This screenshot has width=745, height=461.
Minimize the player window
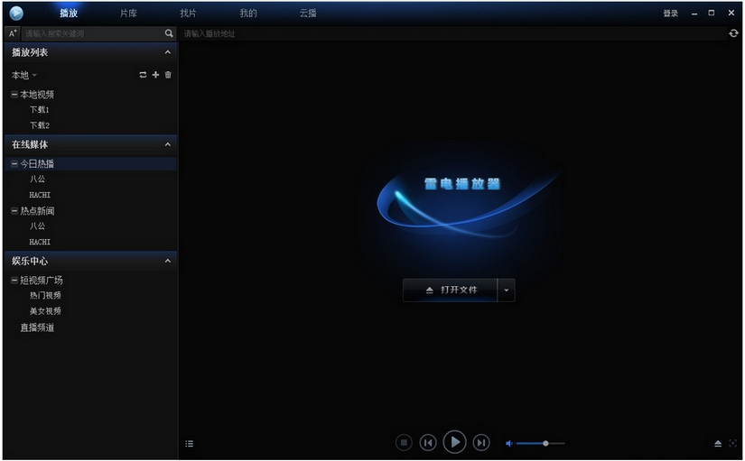coord(694,14)
